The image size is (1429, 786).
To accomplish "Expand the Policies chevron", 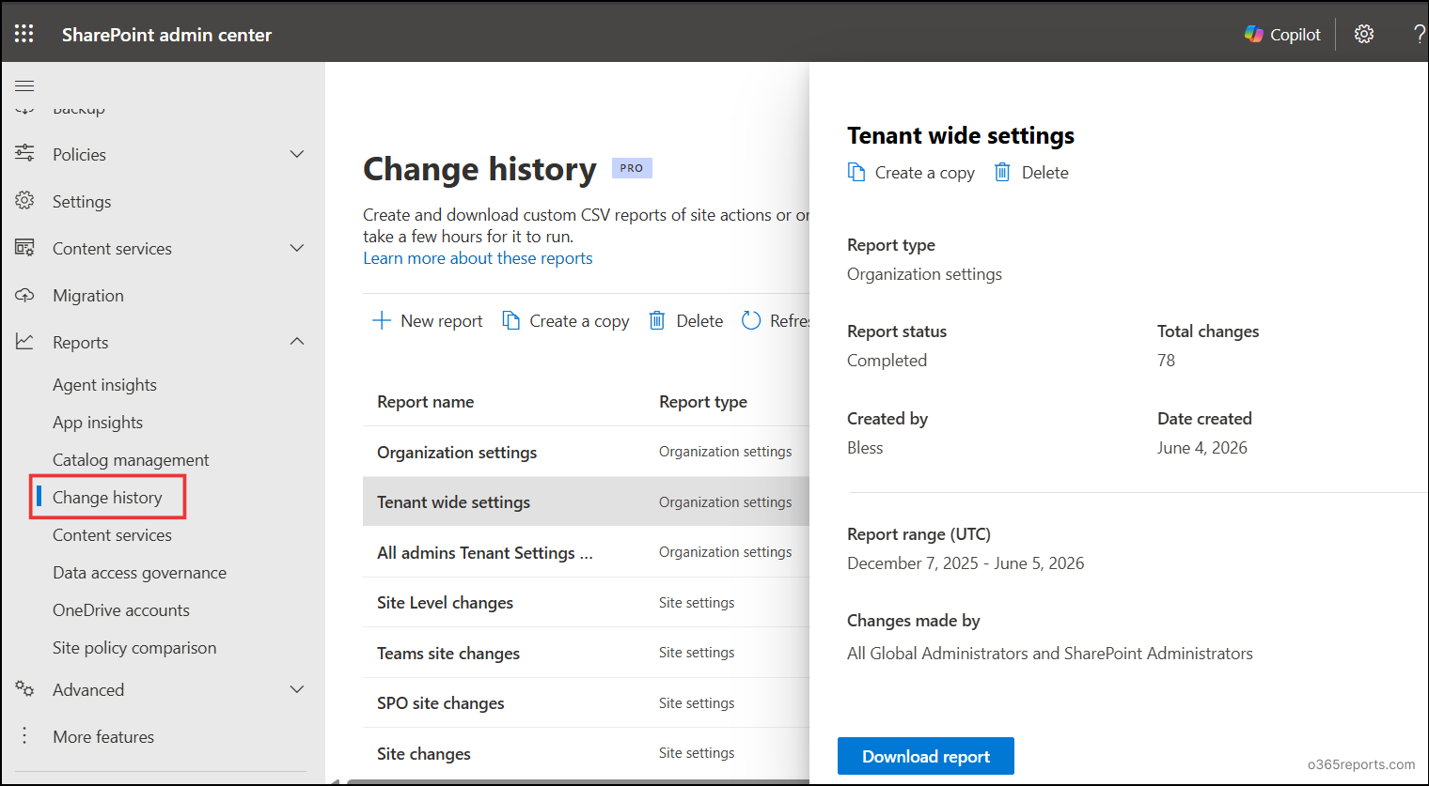I will click(x=297, y=153).
